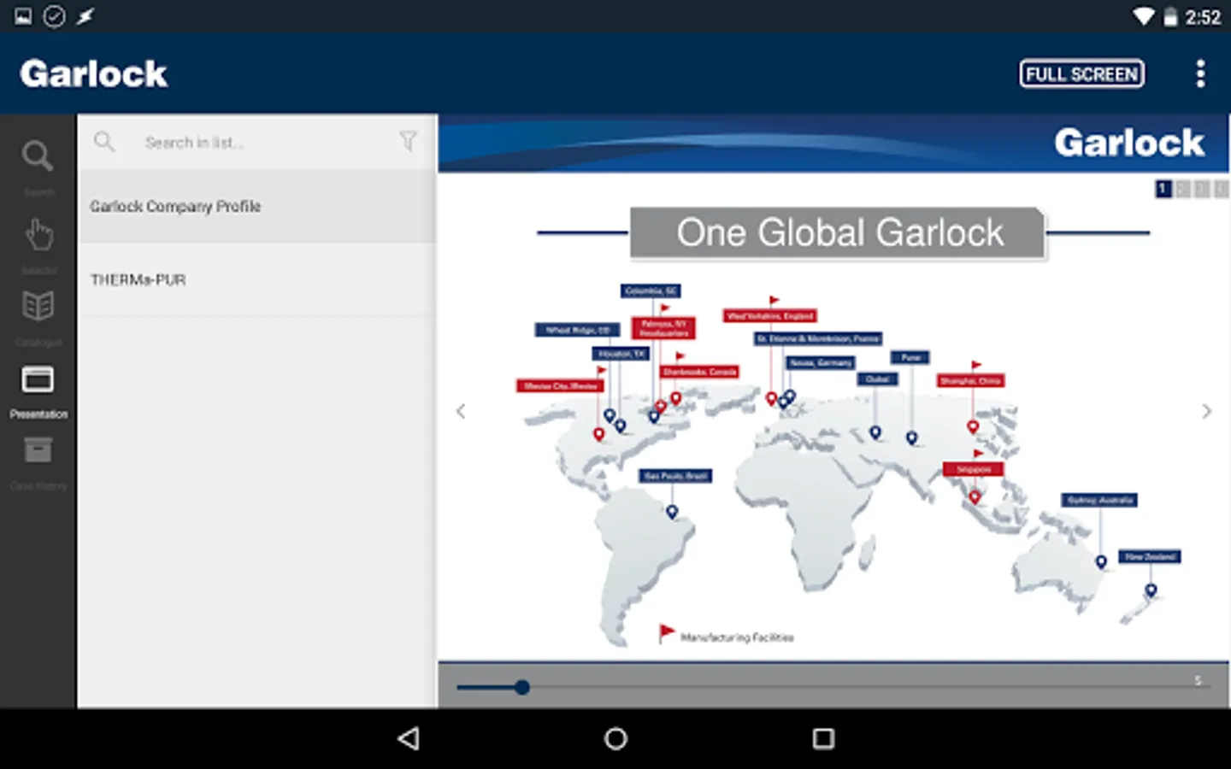Click the Shanghai red map pin
The height and width of the screenshot is (769, 1231).
click(973, 426)
